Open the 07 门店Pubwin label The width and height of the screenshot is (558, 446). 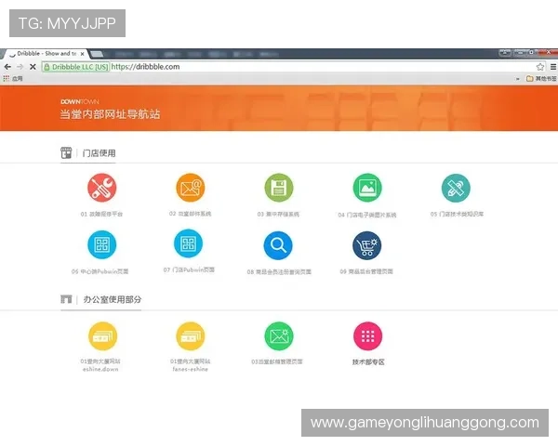tap(189, 270)
